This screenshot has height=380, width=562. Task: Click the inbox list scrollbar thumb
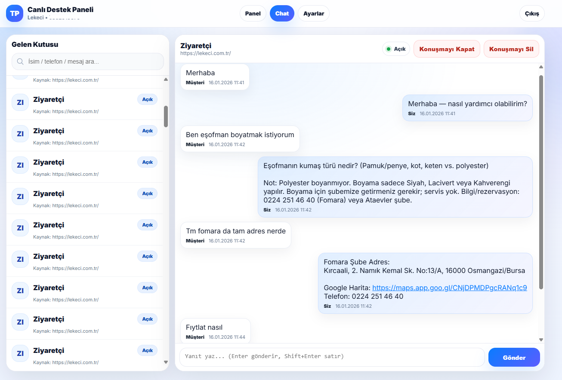point(166,116)
